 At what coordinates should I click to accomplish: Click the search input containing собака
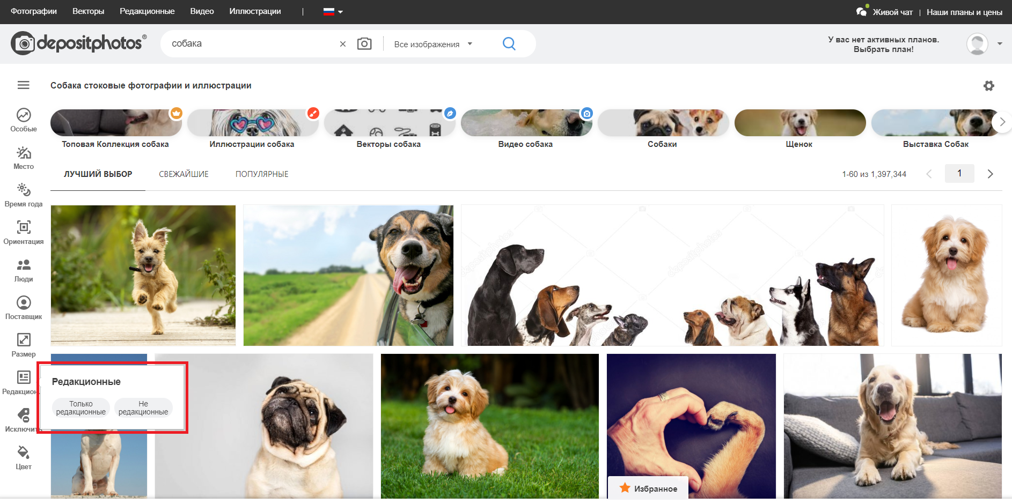pyautogui.click(x=252, y=43)
